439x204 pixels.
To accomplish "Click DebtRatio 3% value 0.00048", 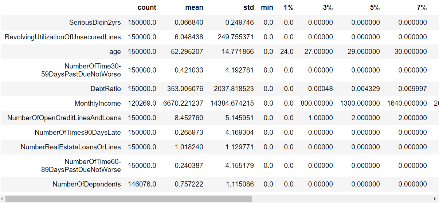I will click(x=321, y=89).
